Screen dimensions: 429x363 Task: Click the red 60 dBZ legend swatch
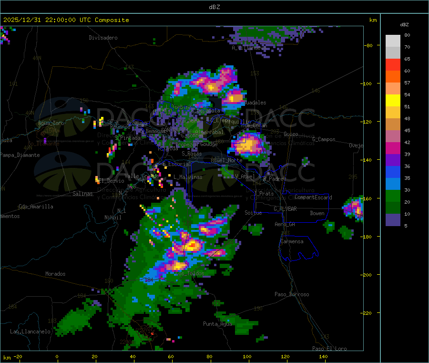[393, 65]
